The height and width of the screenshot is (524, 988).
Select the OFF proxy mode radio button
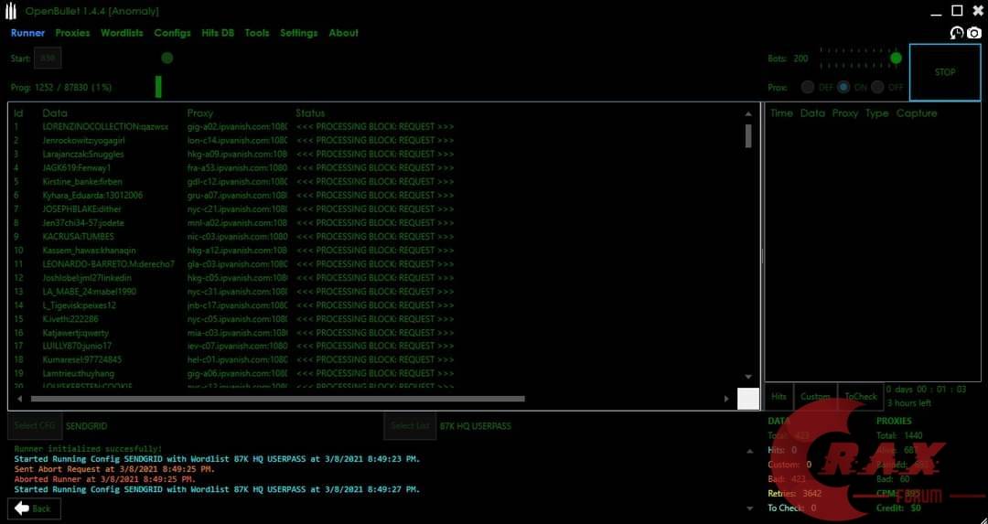(877, 88)
